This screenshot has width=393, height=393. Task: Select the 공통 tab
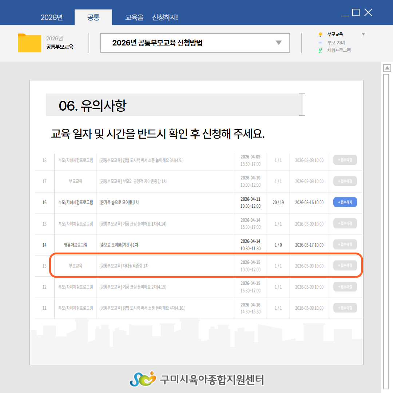pos(93,17)
